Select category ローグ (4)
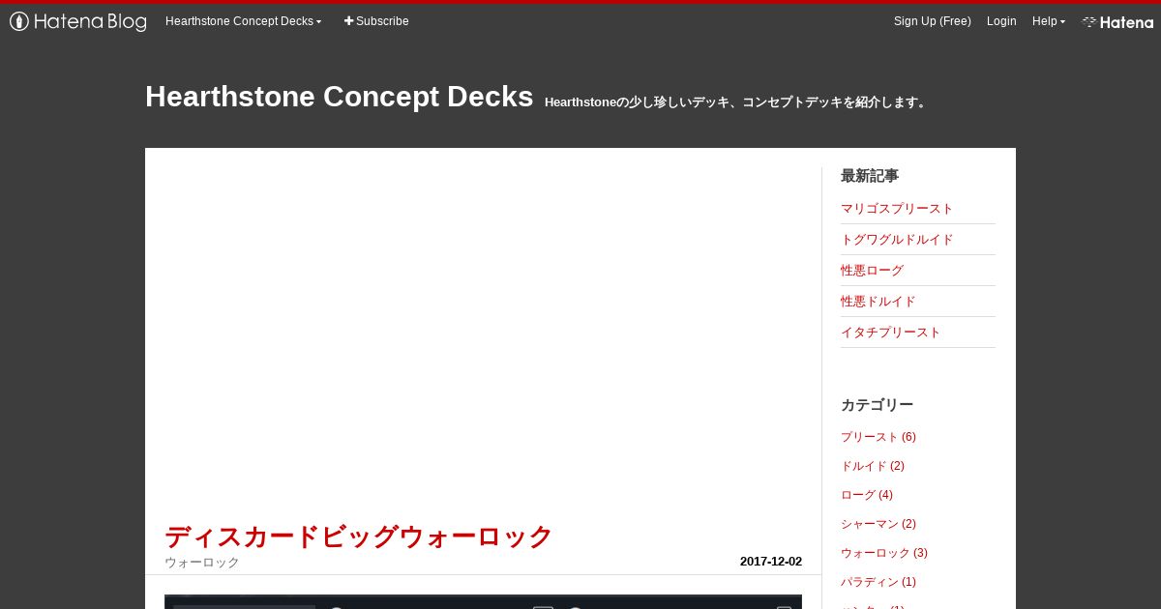Image resolution: width=1161 pixels, height=609 pixels. pos(866,495)
